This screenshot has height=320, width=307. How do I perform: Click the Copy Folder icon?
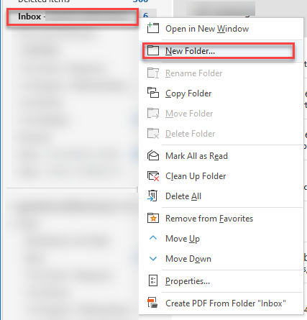[x=153, y=93]
